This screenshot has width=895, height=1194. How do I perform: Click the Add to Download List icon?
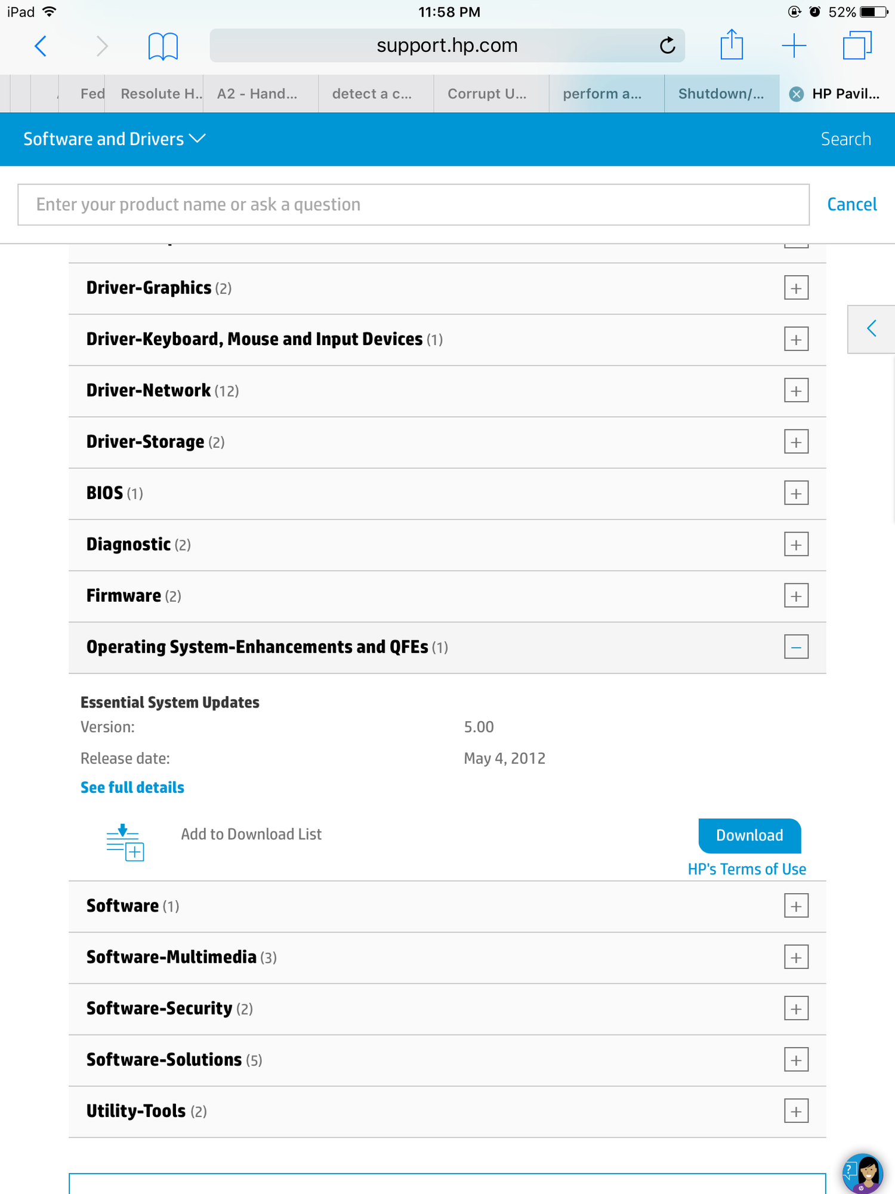point(125,842)
